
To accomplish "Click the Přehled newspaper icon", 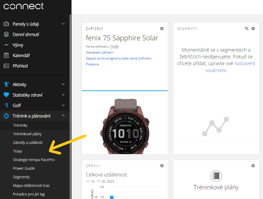I will [x=6, y=66].
